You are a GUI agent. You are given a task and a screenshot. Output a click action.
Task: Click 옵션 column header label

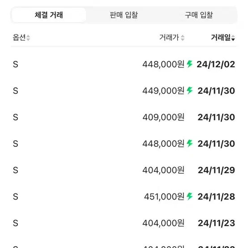coord(19,38)
